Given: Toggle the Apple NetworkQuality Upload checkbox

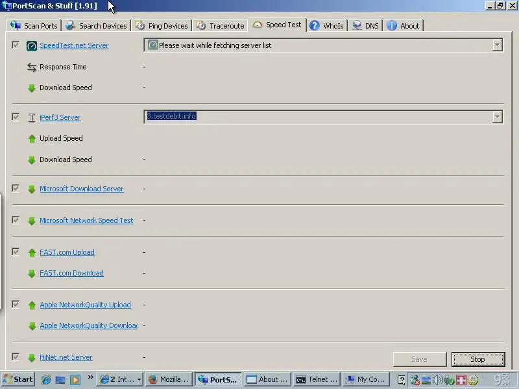Looking at the screenshot, I should [x=15, y=304].
